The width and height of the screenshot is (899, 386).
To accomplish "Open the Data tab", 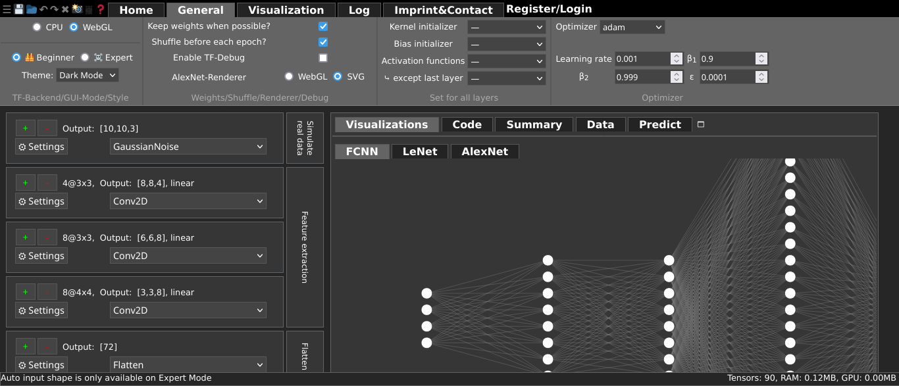I will pyautogui.click(x=601, y=124).
